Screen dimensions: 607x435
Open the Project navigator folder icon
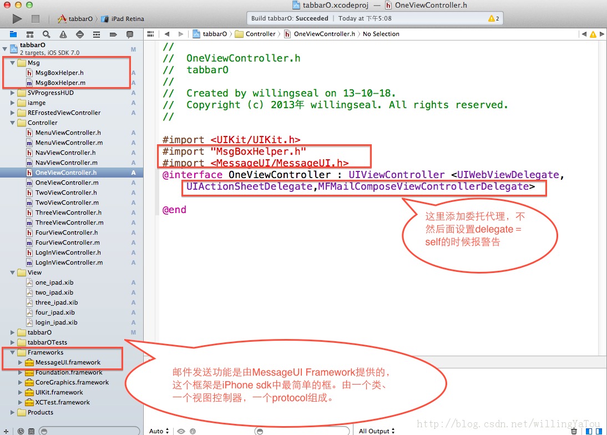(13, 34)
